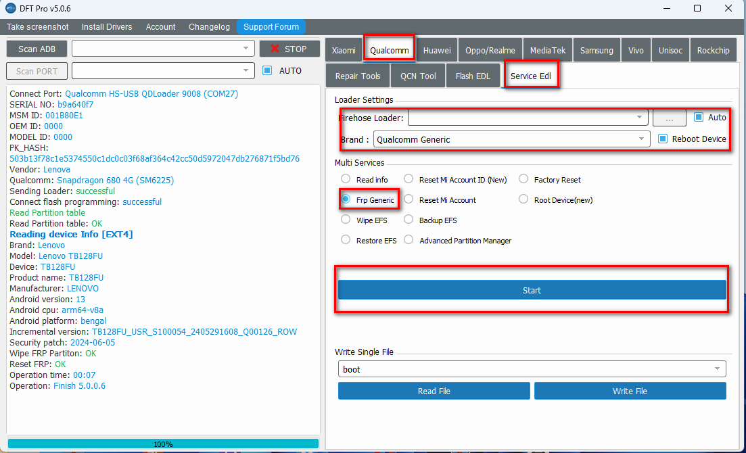Switch to the Unisoc tab
Screen dimensions: 746x453
pos(670,50)
